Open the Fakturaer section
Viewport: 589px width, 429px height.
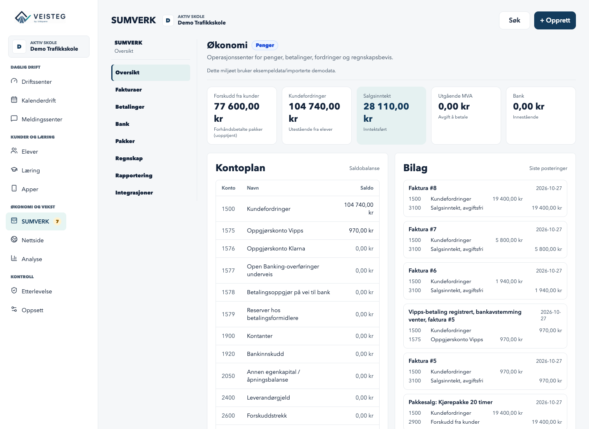pos(151,90)
